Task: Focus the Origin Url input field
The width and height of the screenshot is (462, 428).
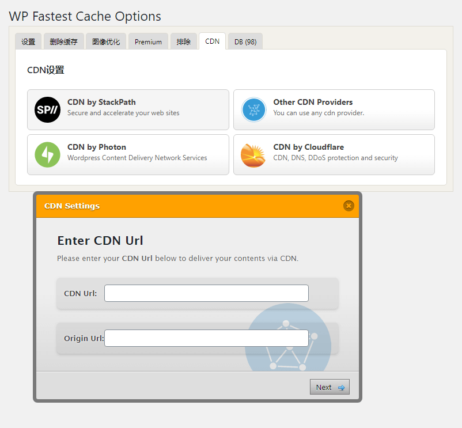Action: tap(206, 338)
